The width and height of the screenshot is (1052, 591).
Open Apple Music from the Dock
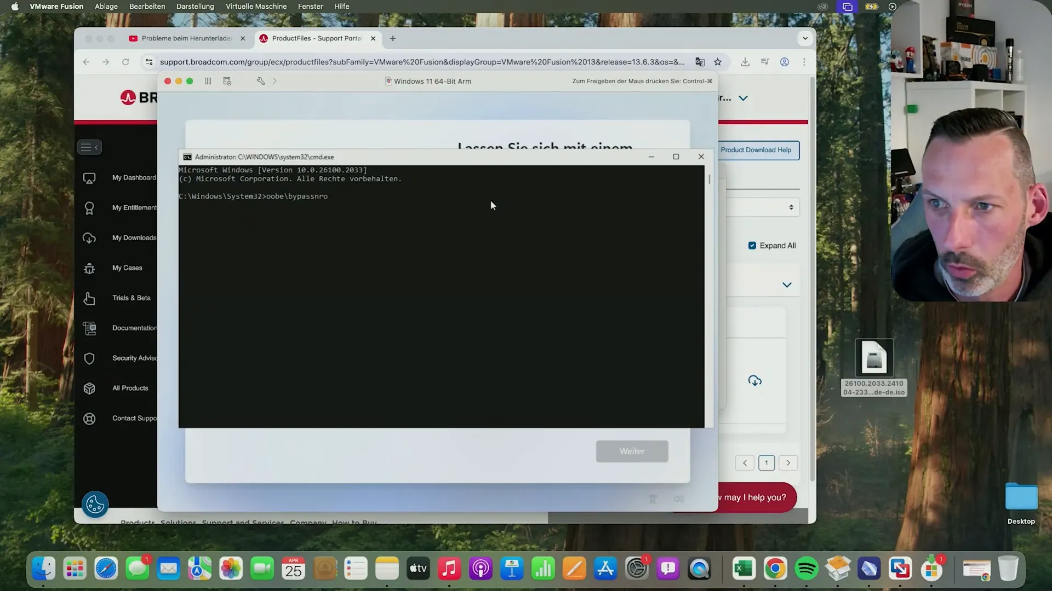[x=449, y=569]
